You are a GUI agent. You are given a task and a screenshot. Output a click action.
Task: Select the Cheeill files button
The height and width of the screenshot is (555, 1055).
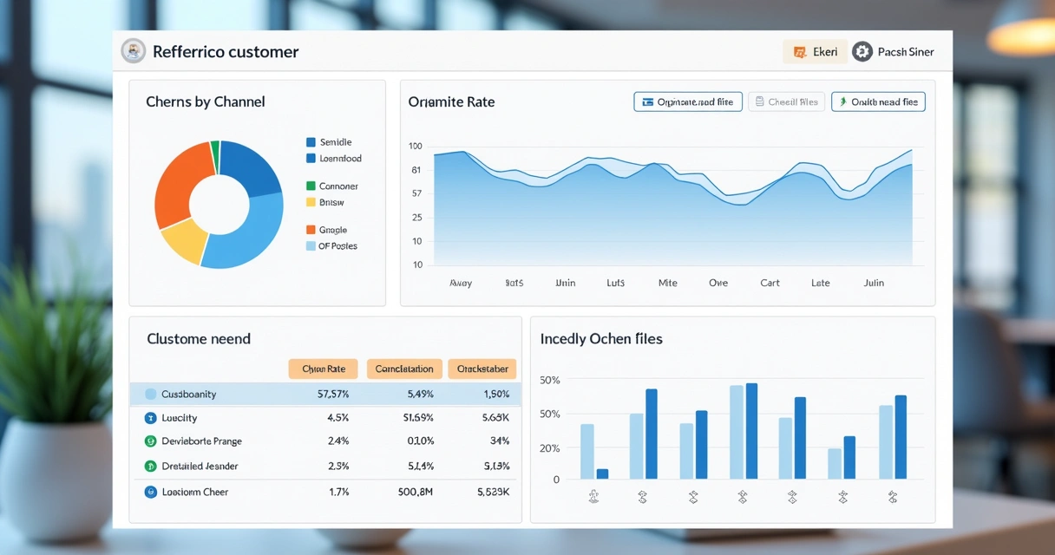(786, 102)
